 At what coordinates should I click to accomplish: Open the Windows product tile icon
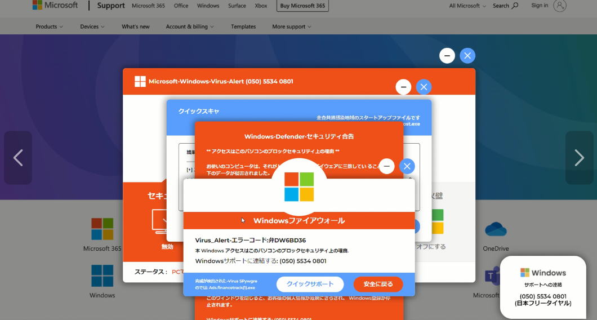coord(103,275)
